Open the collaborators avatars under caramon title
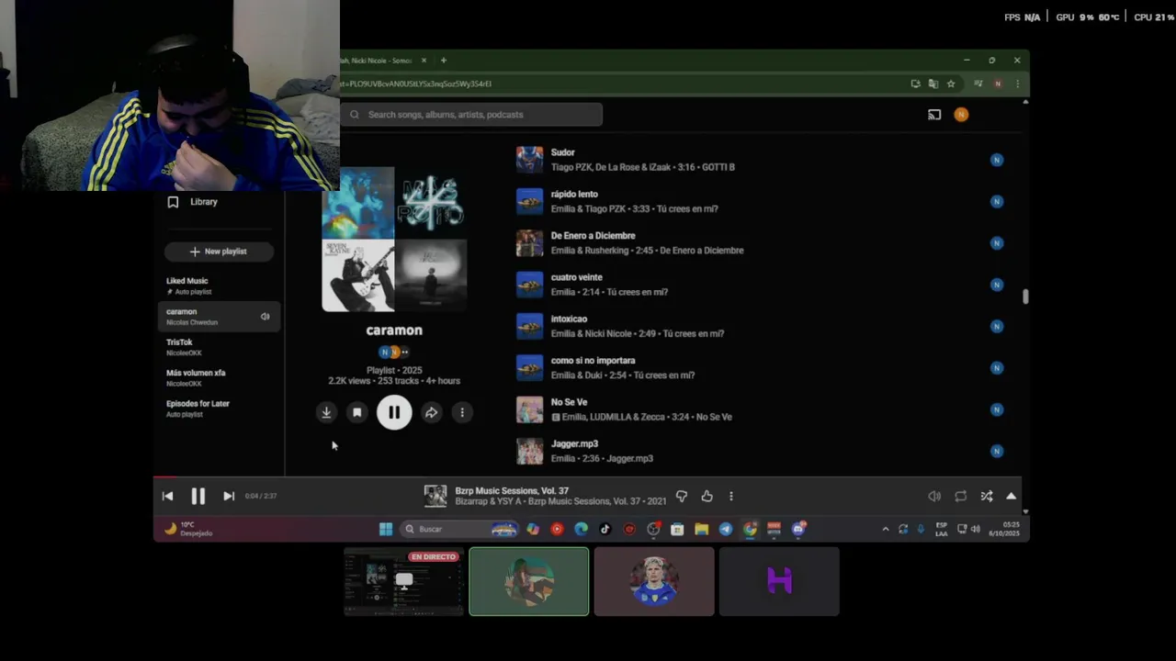This screenshot has width=1176, height=661. tap(394, 352)
